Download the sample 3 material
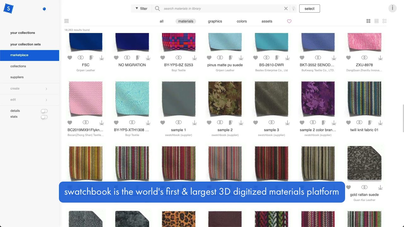Viewport: 404px width, 227px height. (x=288, y=123)
